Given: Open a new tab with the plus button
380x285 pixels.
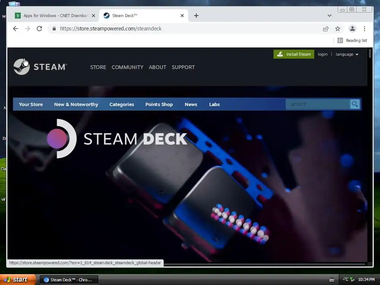Looking at the screenshot, I should [196, 16].
